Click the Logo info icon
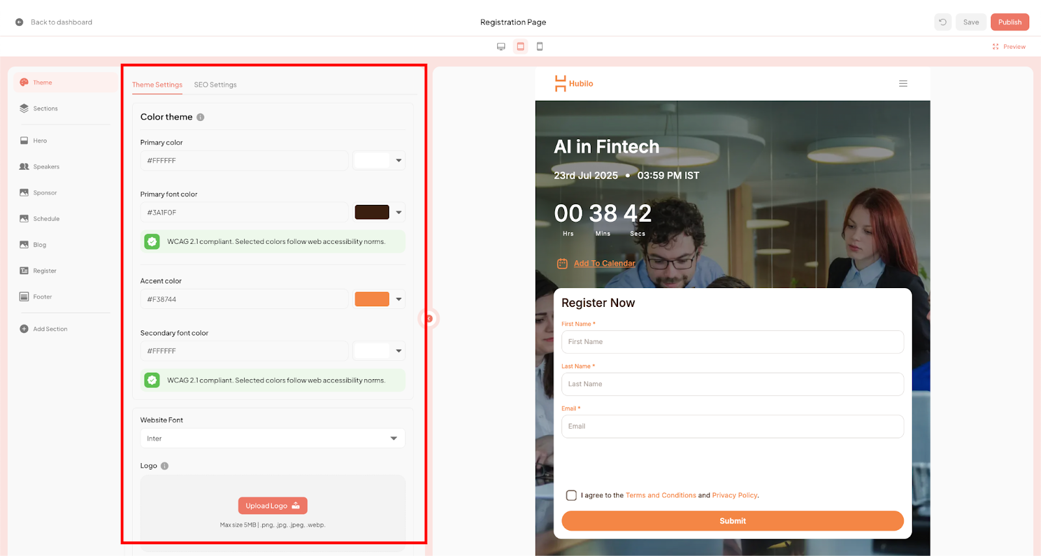1041x556 pixels. 165,466
